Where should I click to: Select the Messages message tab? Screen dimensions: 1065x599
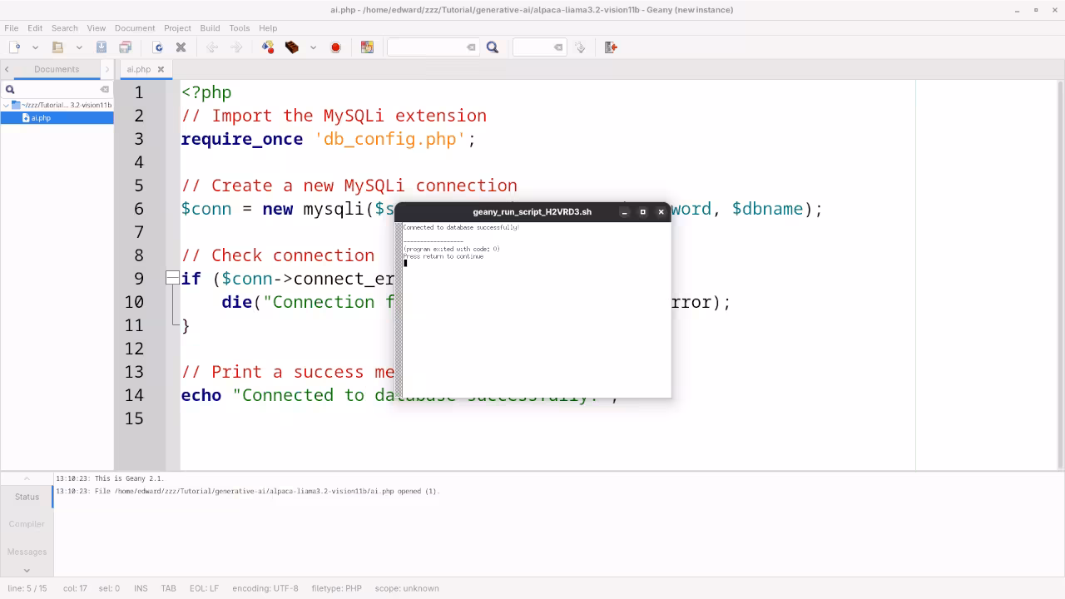(27, 552)
